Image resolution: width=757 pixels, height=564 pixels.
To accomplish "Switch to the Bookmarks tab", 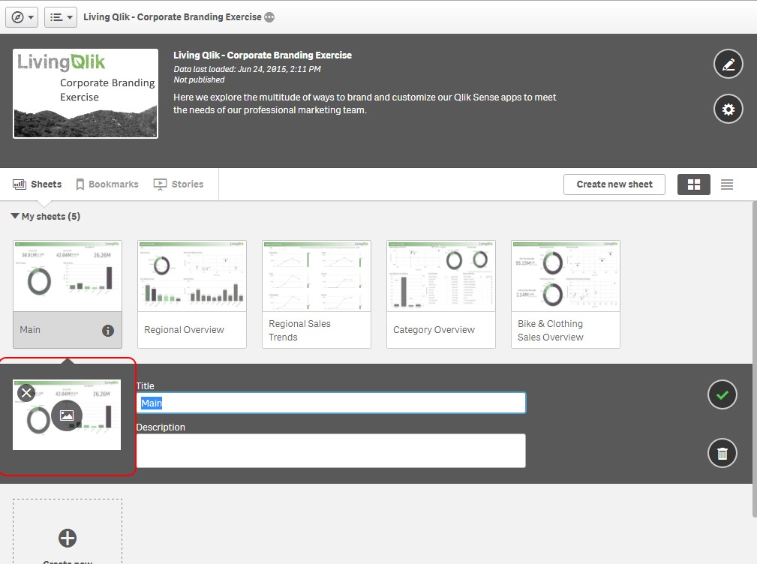I will [x=107, y=184].
